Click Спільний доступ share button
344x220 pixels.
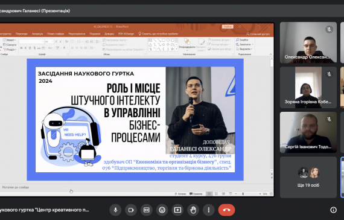(258, 34)
